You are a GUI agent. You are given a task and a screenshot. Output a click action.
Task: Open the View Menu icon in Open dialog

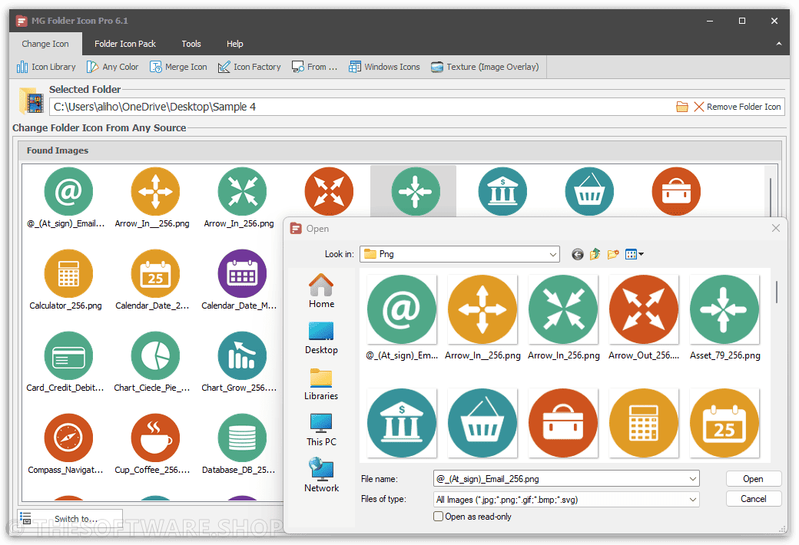pyautogui.click(x=634, y=254)
